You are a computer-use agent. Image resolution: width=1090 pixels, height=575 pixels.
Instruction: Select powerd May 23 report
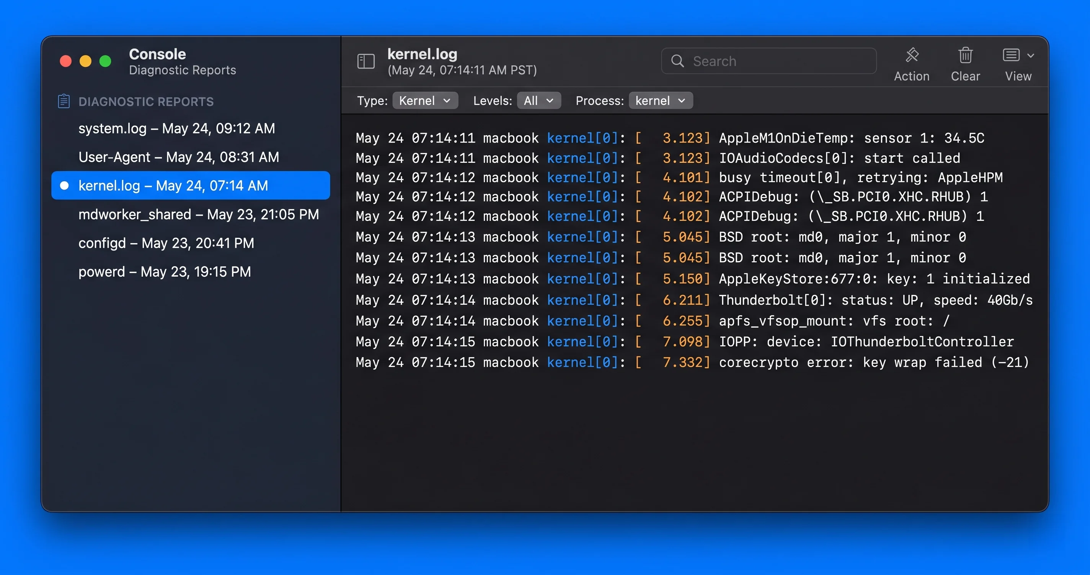click(191, 271)
